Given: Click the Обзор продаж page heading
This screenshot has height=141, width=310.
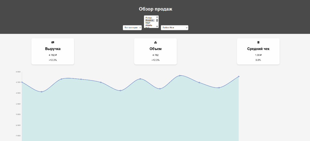Looking at the screenshot, I should (155, 9).
